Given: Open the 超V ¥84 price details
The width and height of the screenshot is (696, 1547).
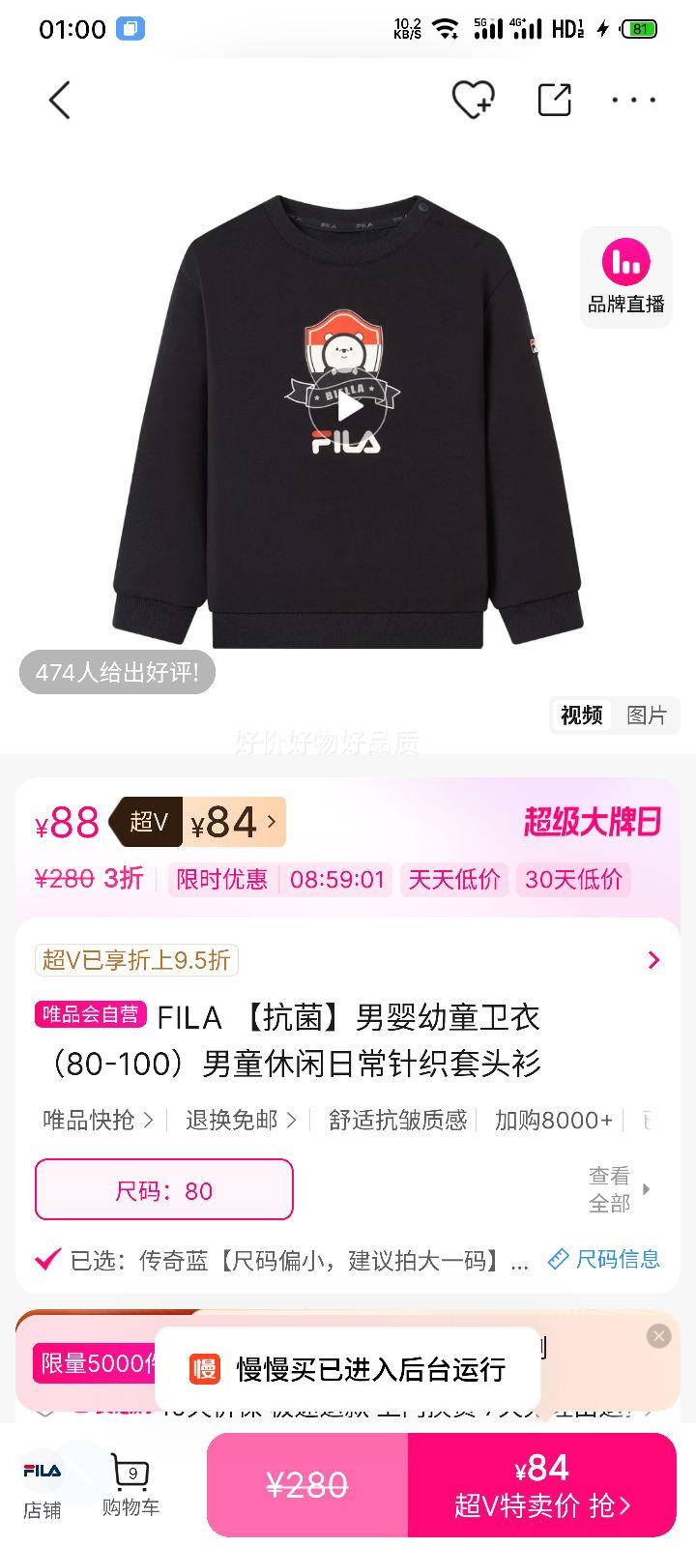Looking at the screenshot, I should coord(196,823).
